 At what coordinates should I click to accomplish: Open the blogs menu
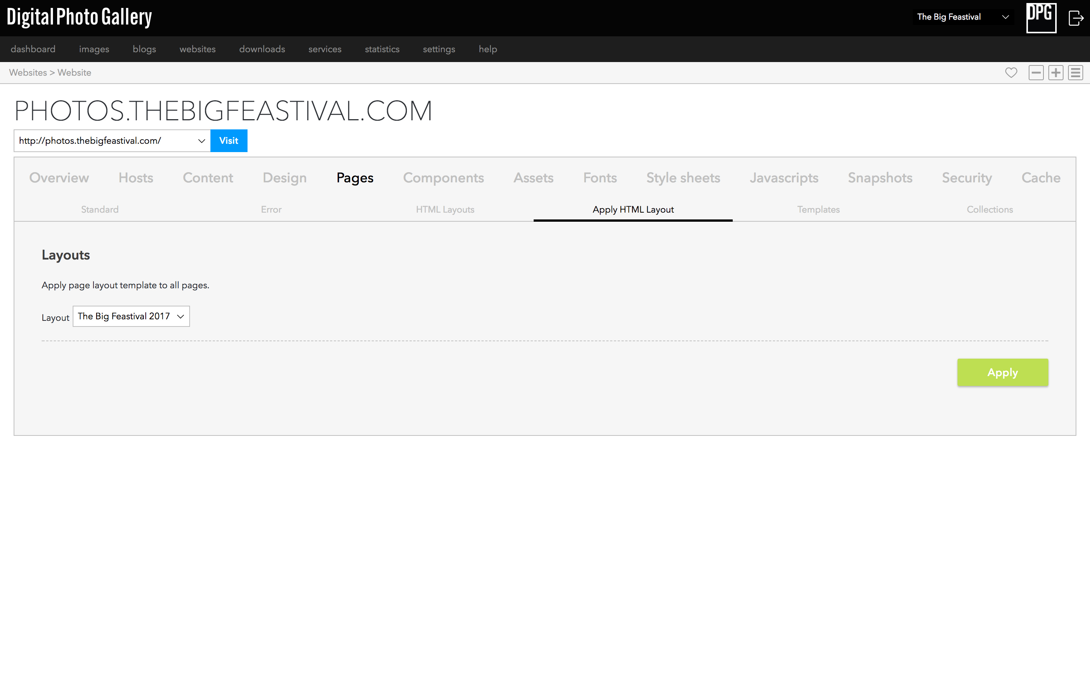pyautogui.click(x=144, y=49)
